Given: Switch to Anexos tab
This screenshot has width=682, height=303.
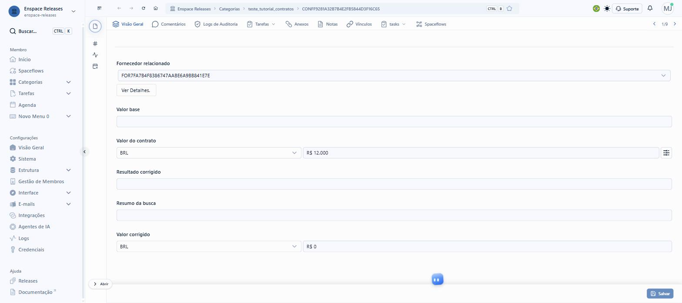Looking at the screenshot, I should (297, 24).
